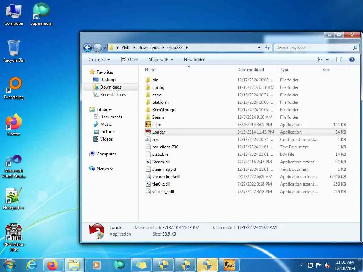Click the Change your view icon

pos(320,59)
